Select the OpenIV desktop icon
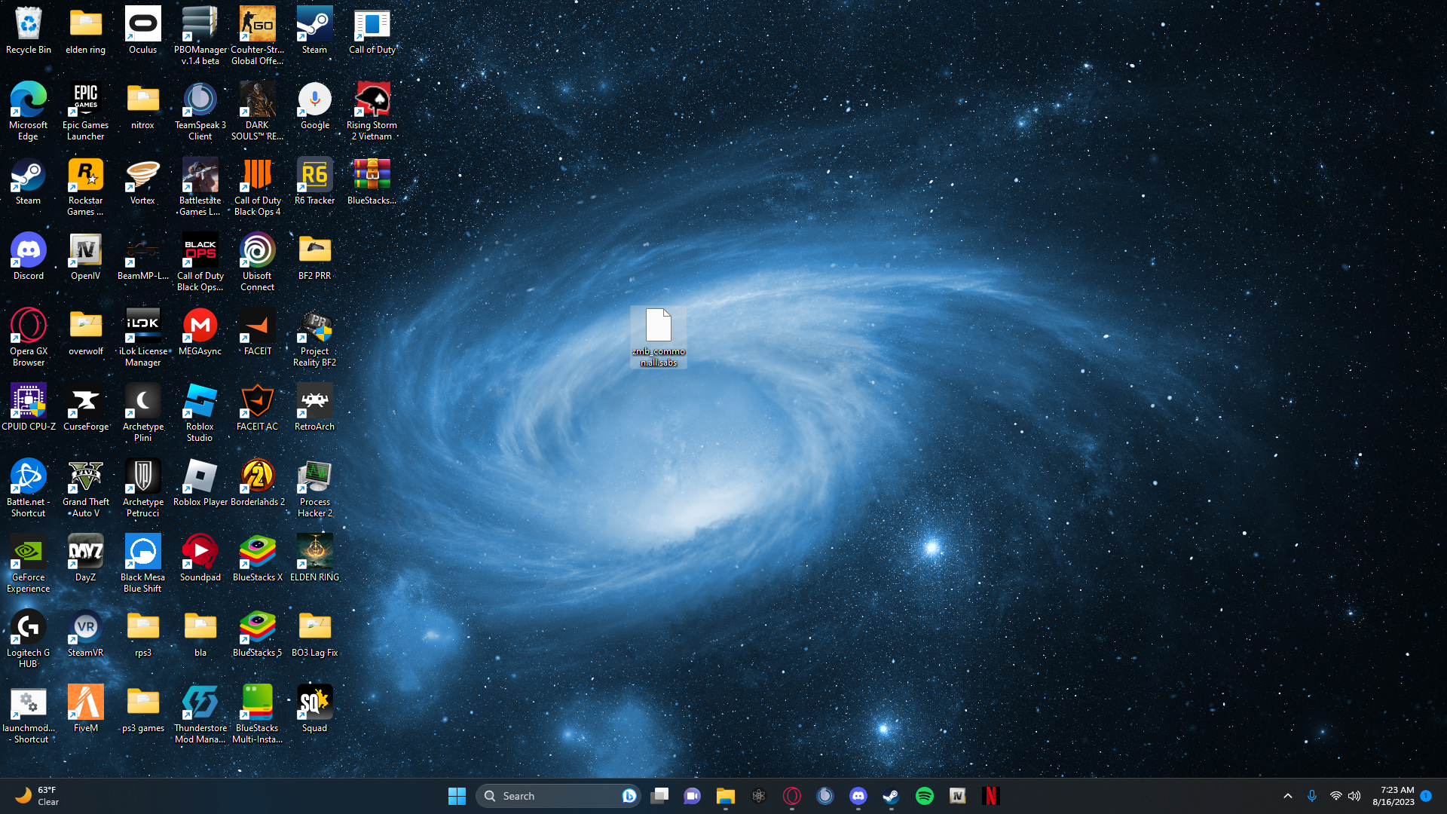Image resolution: width=1447 pixels, height=814 pixels. point(85,257)
